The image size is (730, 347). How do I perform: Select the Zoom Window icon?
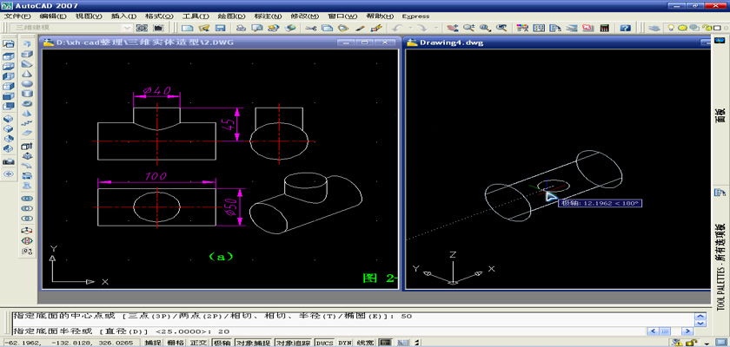485,28
